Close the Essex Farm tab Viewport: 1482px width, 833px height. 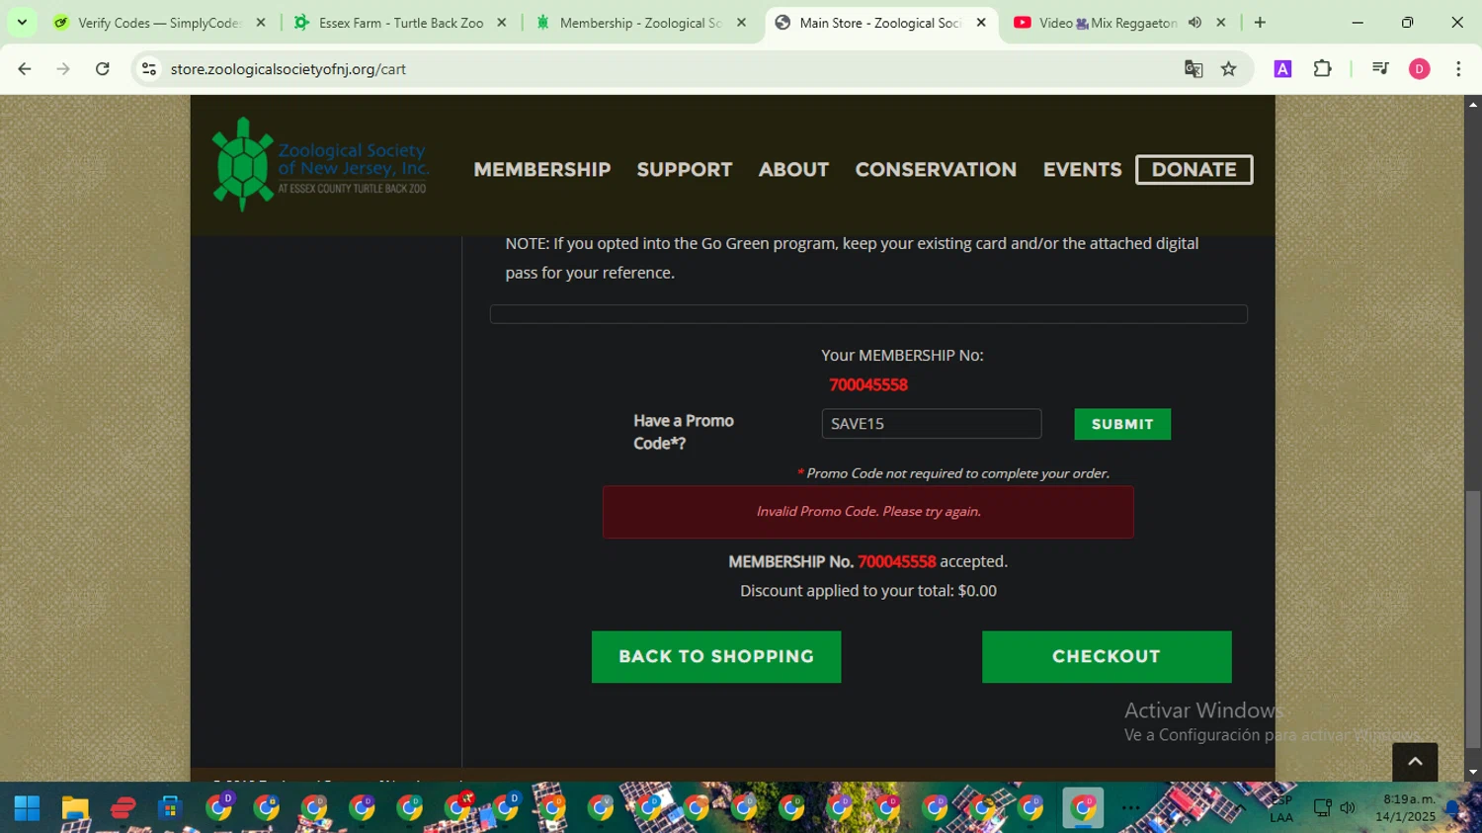tap(501, 23)
